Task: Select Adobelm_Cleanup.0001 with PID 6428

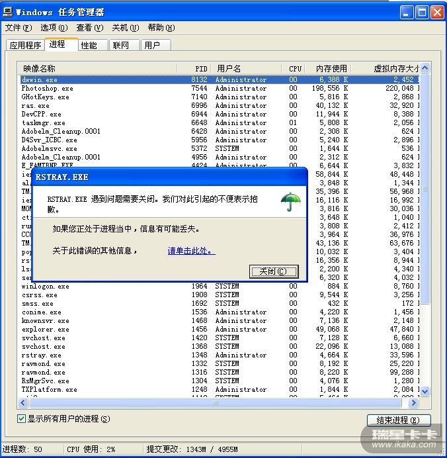Action: coord(220,132)
